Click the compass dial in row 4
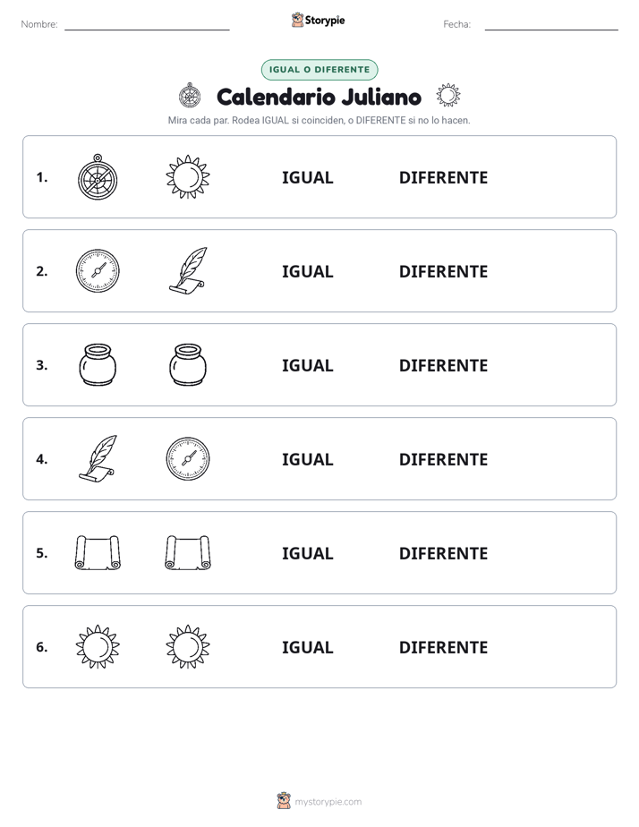Screen dimensions: 639x827 click(x=188, y=459)
